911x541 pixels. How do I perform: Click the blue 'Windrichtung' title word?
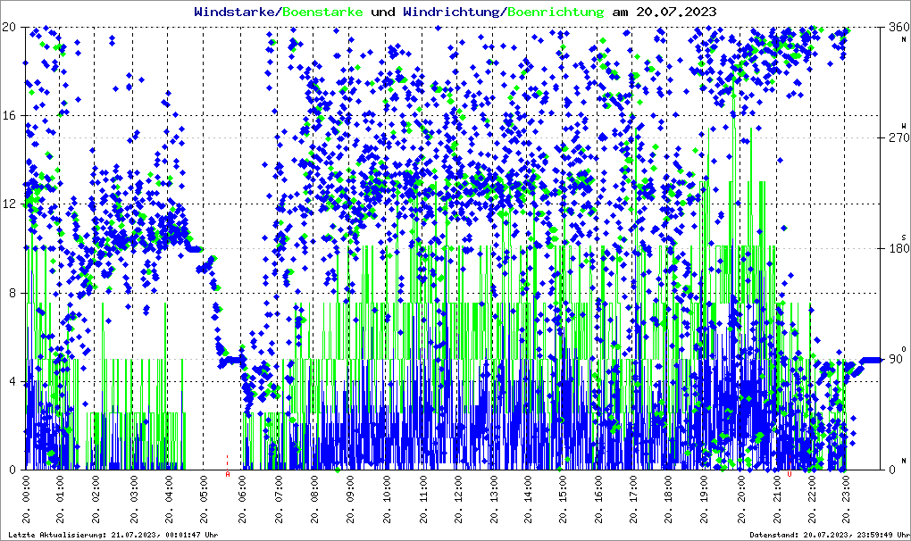pos(452,12)
